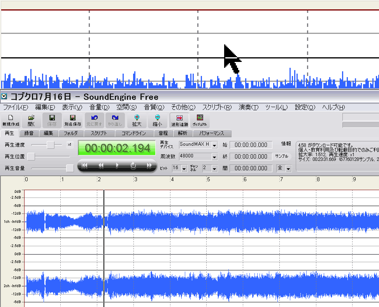The height and width of the screenshot is (307, 379).
Task: Start playback with the play button
Action: click(x=117, y=166)
